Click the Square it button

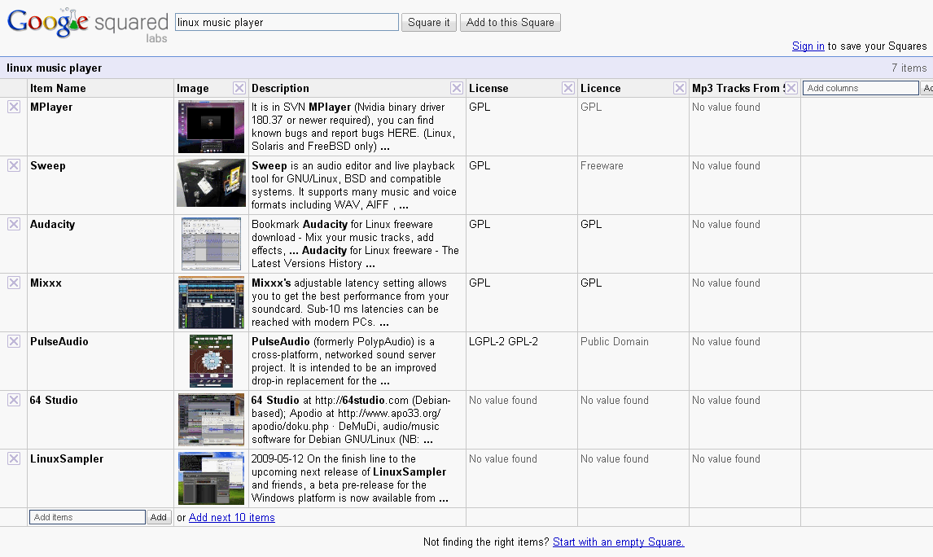[x=428, y=23]
